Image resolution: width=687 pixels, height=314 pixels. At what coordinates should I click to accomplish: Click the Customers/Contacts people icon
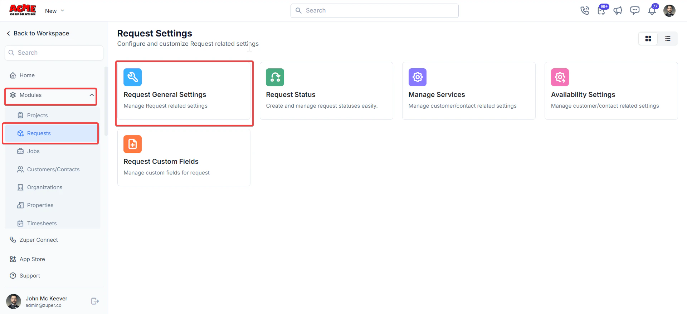(20, 169)
